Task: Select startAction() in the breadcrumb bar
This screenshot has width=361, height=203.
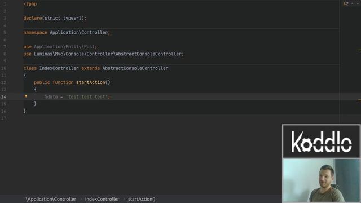Action: click(x=142, y=199)
